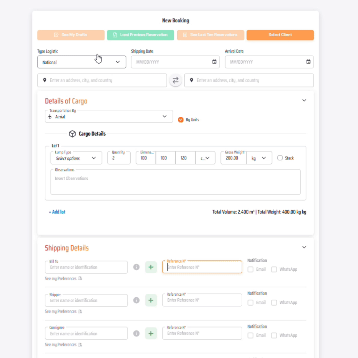Enable Email notification for Consignee
The width and height of the screenshot is (358, 358).
tap(251, 335)
